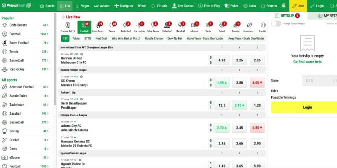Switch to Totals market tab
337x168 pixels.
76,39
